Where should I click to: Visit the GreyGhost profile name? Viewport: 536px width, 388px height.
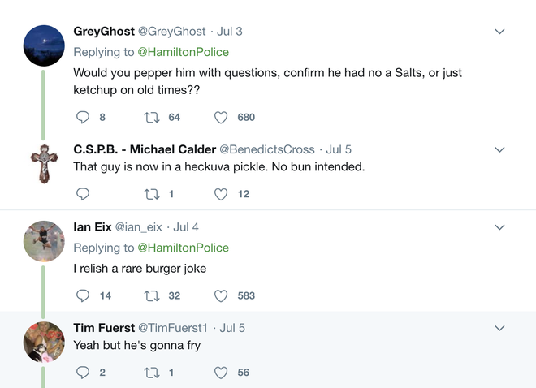(104, 31)
